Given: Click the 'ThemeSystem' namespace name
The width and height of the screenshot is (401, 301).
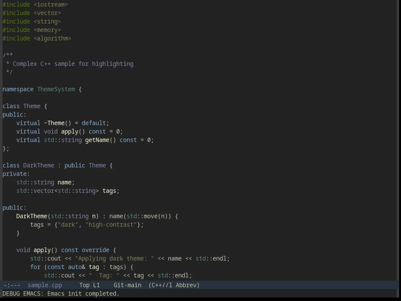Looking at the screenshot, I should click(x=56, y=89).
